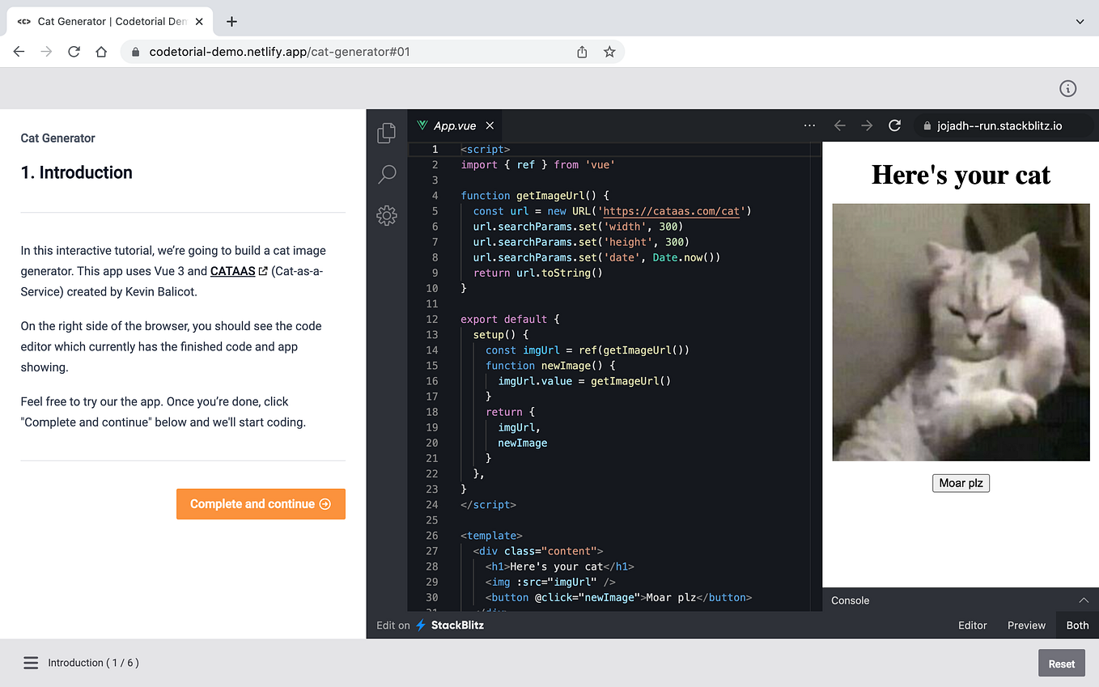Open the Files panel in StackBlitz sidebar
Screen dimensions: 1099x687
[386, 132]
